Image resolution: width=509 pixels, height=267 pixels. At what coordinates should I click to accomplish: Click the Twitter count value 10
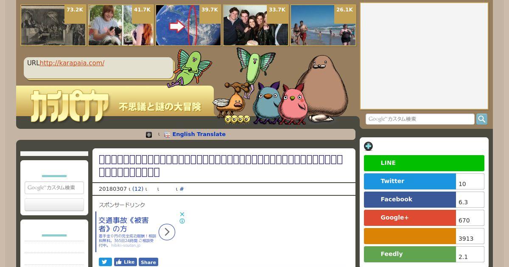[x=462, y=184]
